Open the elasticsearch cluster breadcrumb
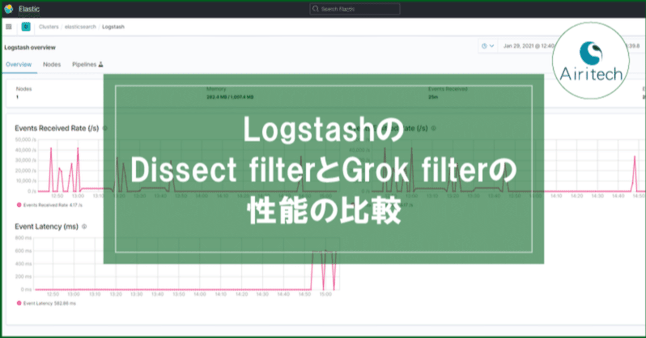The width and height of the screenshot is (646, 338). pos(80,26)
